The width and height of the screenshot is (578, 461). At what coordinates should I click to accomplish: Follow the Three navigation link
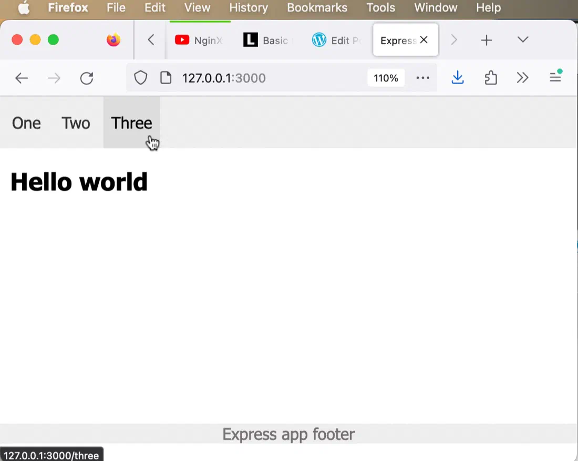[131, 123]
